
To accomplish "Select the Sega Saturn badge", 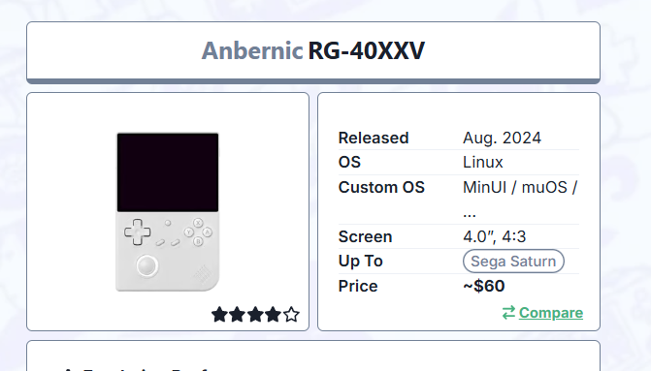I will 513,262.
